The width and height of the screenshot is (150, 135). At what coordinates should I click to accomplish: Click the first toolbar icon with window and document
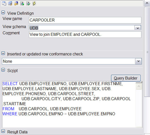(4, 4)
